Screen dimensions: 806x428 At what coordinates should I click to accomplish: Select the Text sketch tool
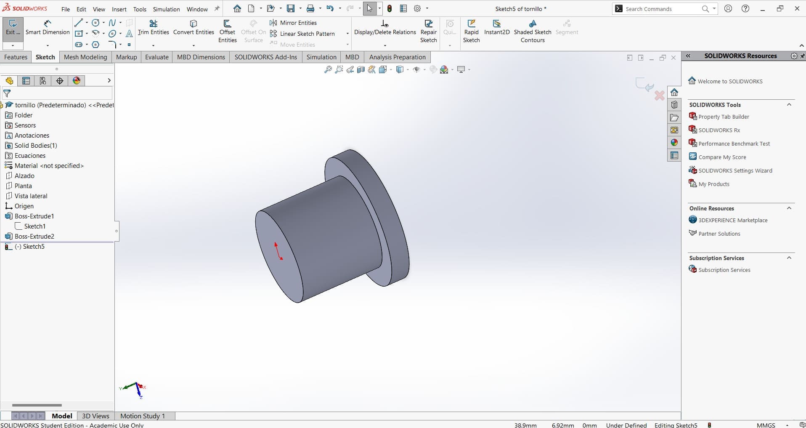[129, 33]
